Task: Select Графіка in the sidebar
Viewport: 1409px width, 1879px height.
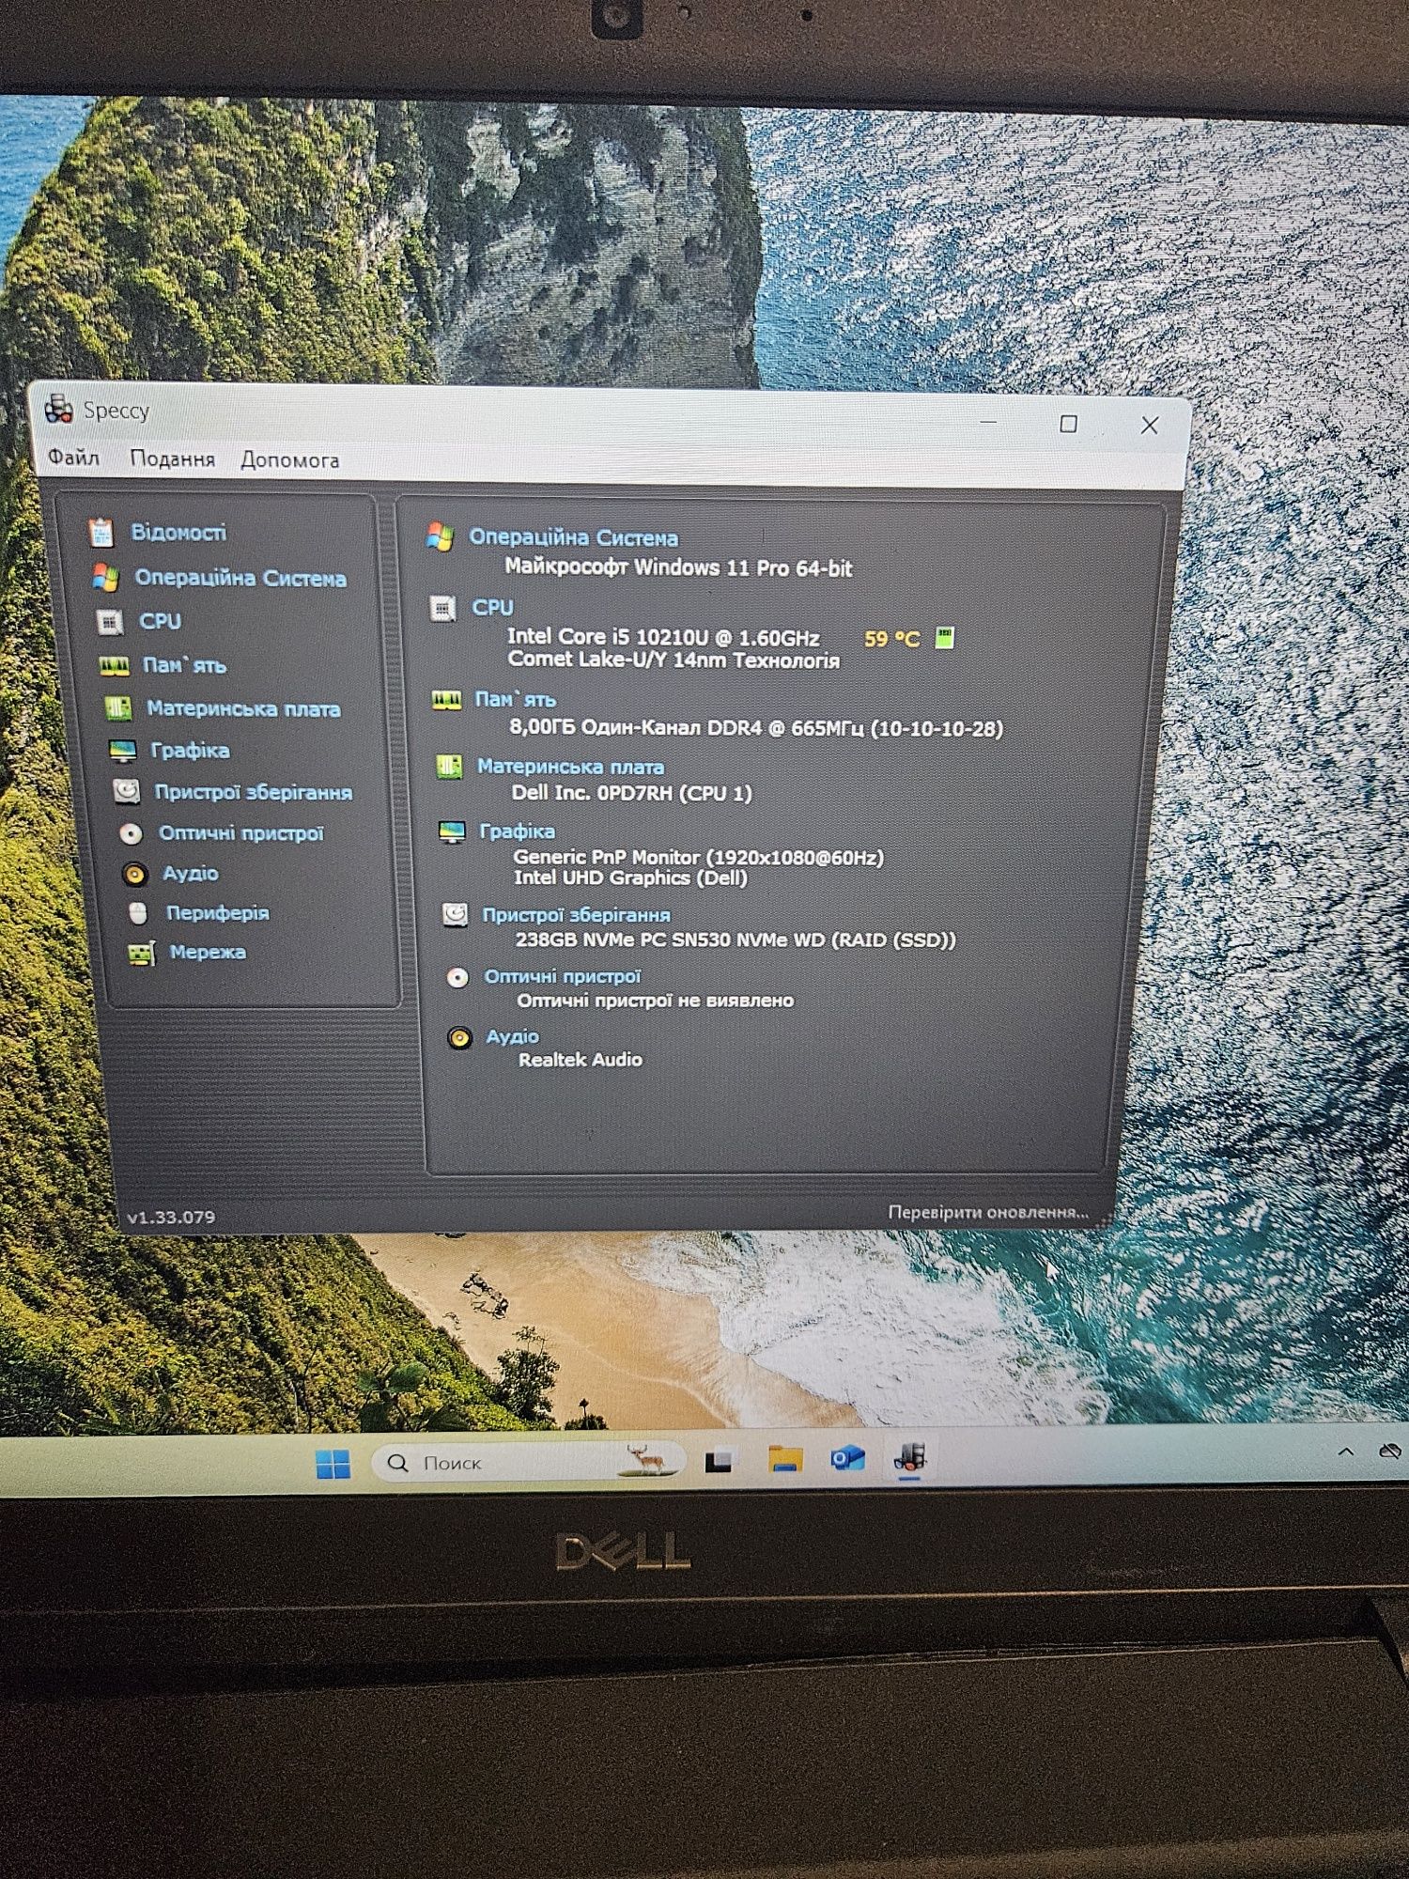Action: [190, 750]
